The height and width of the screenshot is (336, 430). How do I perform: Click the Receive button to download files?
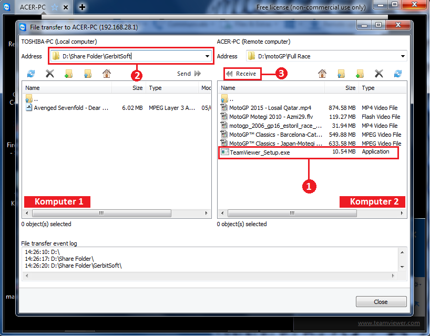click(x=242, y=74)
